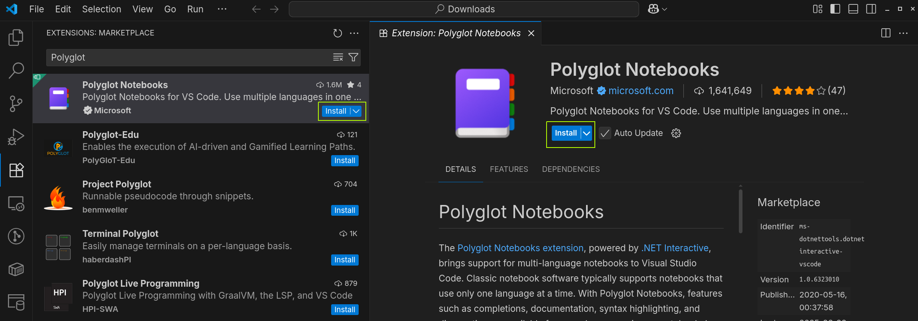Switch to the FEATURES tab

(509, 169)
